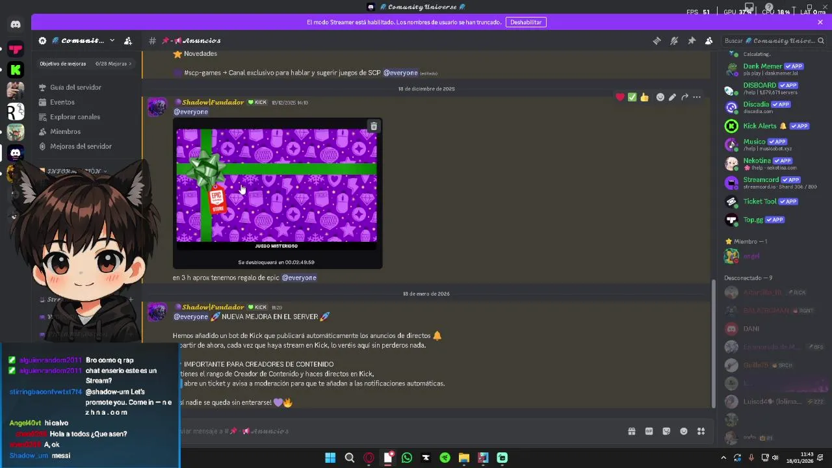Click @everyone mention after regalo de epic
The image size is (832, 468).
299,278
